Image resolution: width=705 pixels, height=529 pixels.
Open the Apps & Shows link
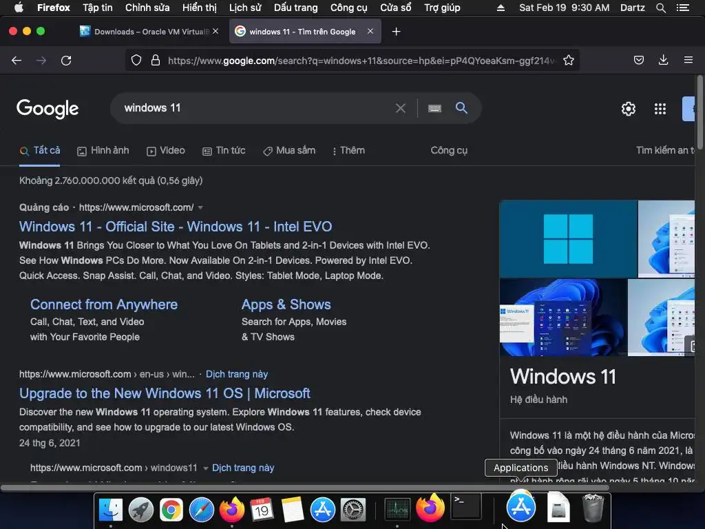pos(286,304)
